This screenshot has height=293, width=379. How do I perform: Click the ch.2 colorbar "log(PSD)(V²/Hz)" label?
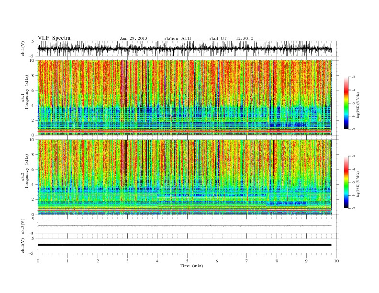pyautogui.click(x=358, y=183)
